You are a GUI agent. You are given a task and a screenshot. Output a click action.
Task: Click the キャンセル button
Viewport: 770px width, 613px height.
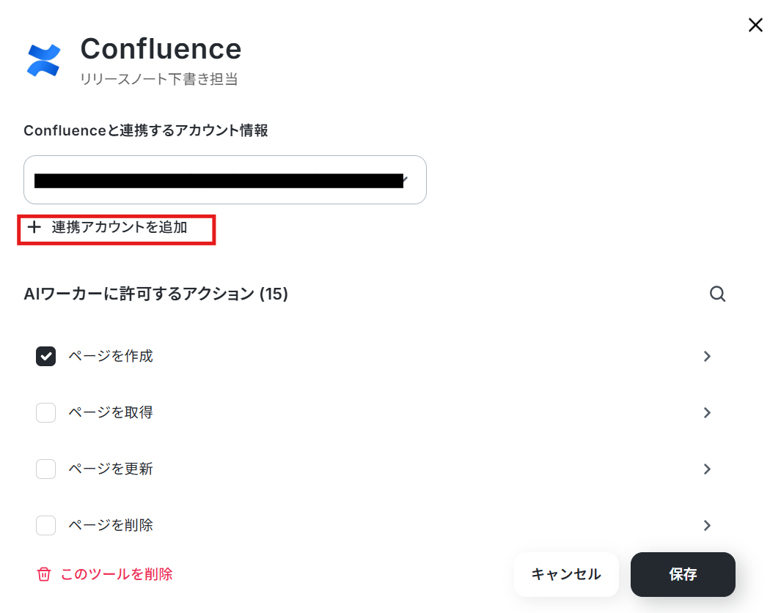point(566,574)
